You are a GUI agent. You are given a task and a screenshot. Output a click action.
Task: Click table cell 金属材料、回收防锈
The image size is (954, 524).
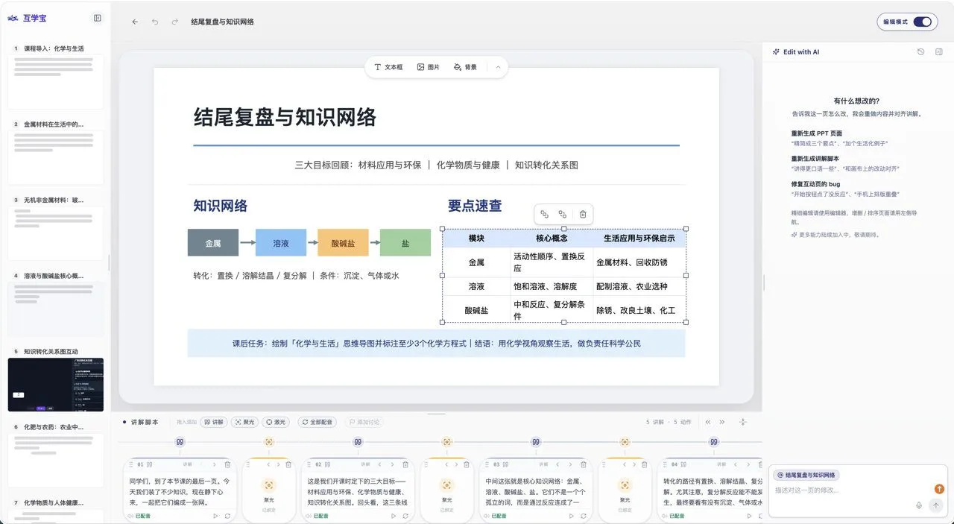(x=639, y=262)
